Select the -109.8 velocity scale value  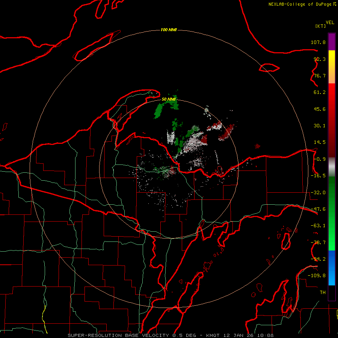[x=317, y=276]
